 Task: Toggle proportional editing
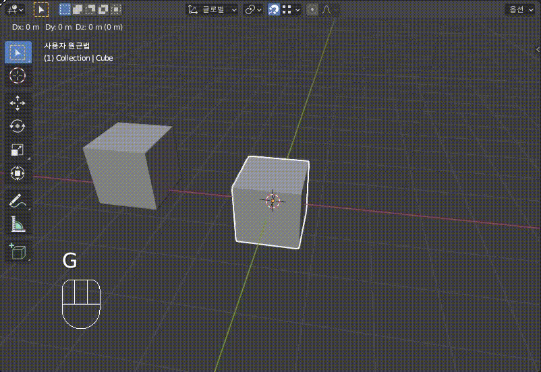click(x=312, y=9)
